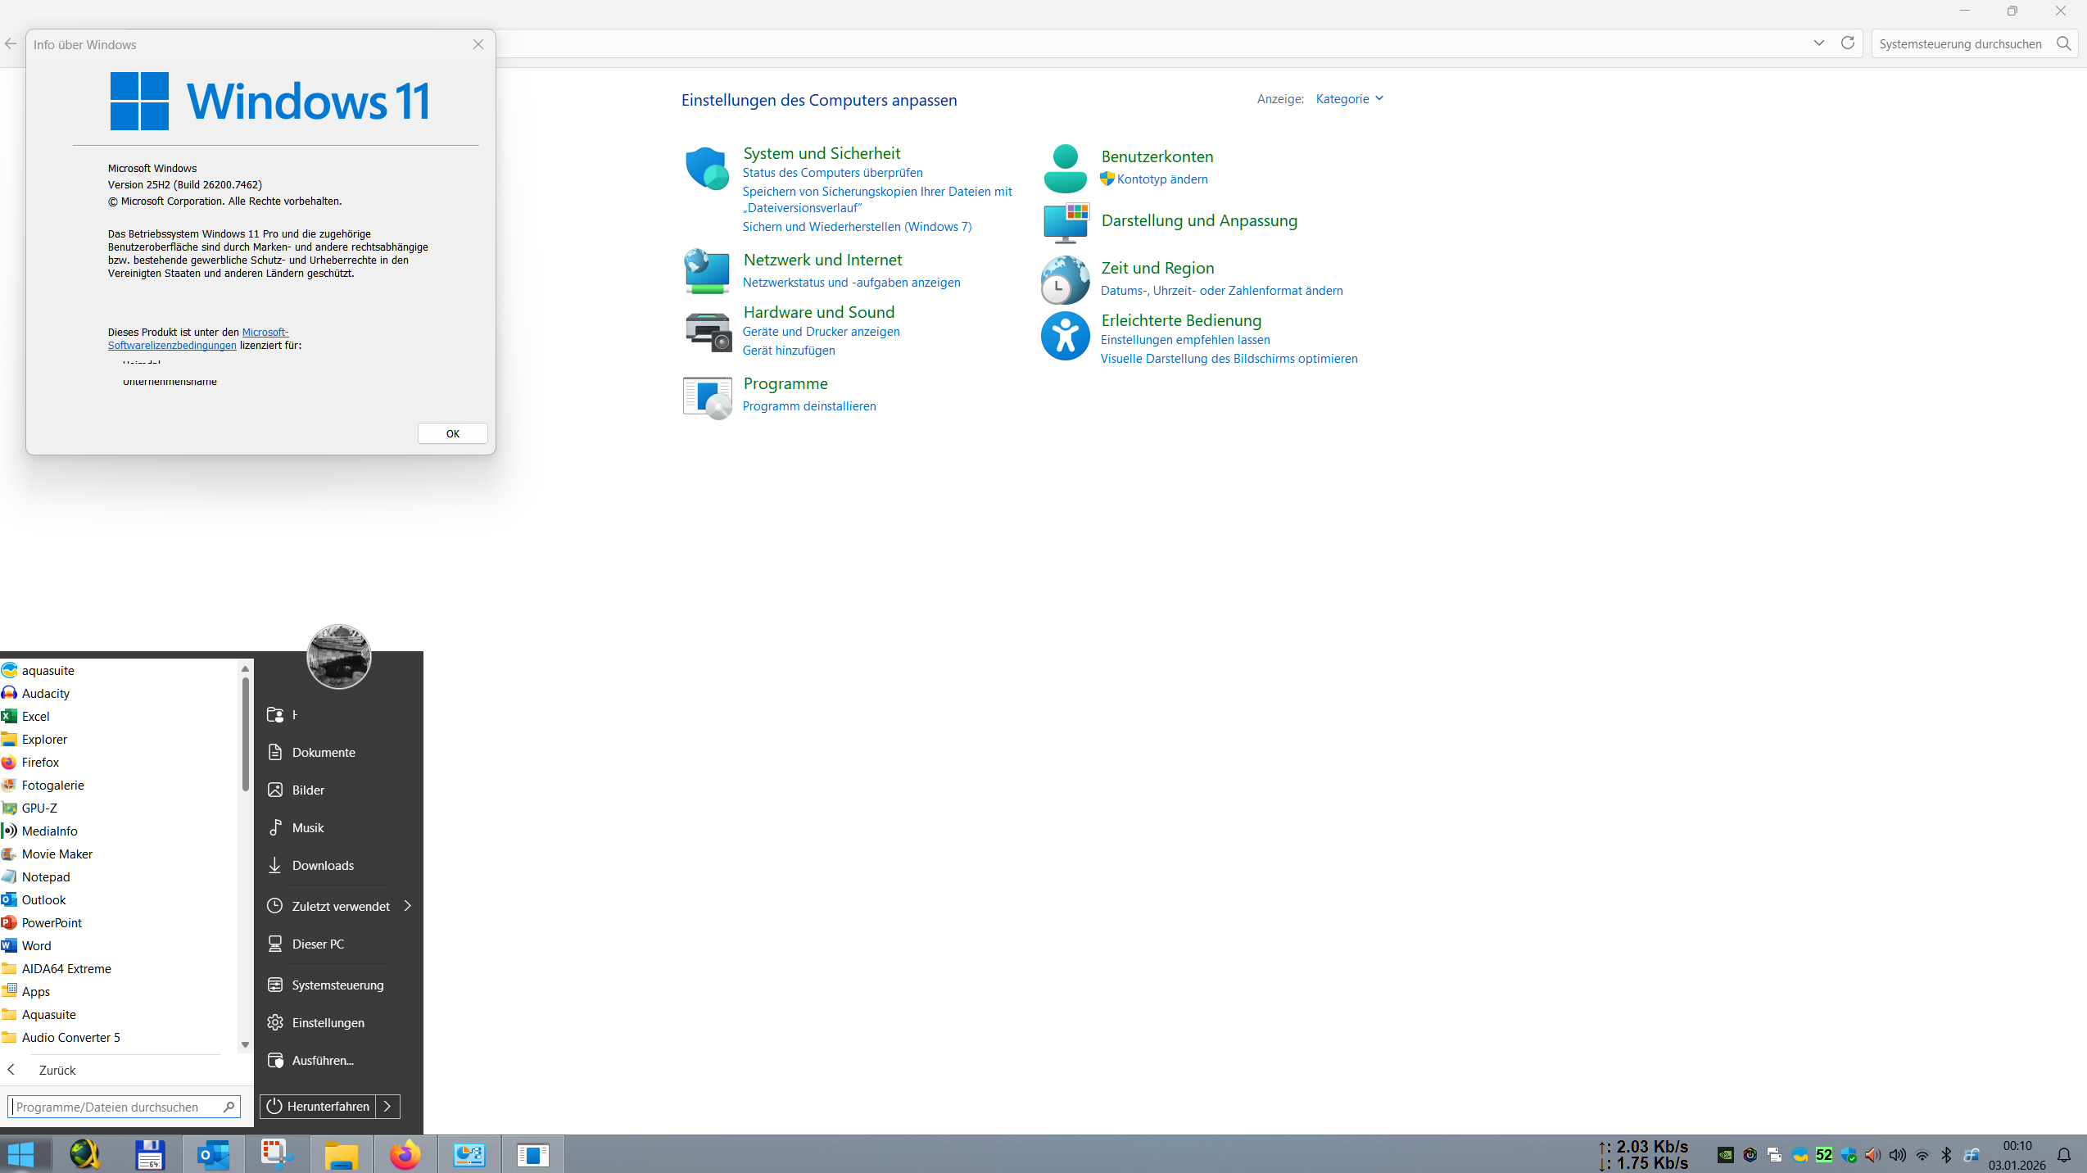The width and height of the screenshot is (2087, 1173).
Task: Open Erleichterte Bedienung accessibility icon
Action: 1065,336
